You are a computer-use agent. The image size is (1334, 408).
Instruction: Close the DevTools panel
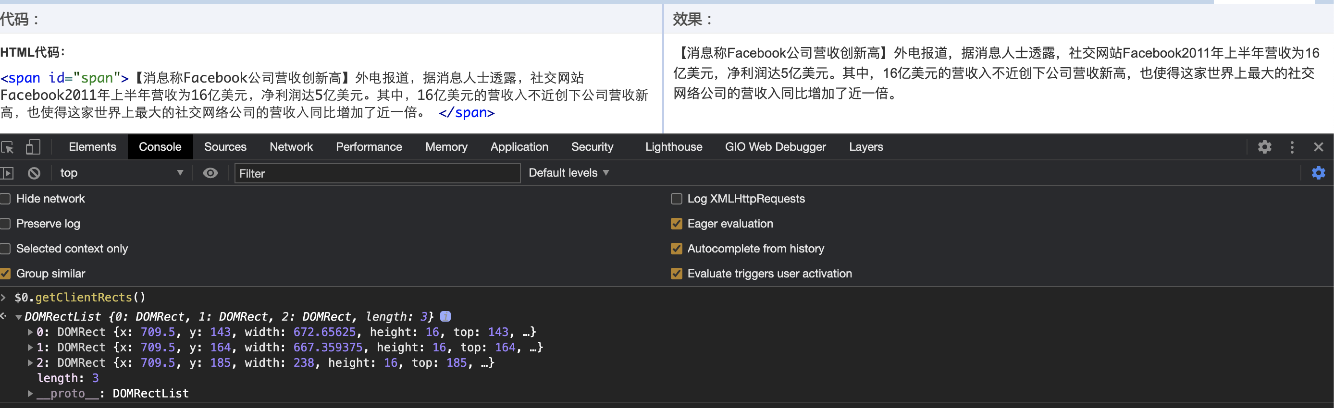(1319, 147)
